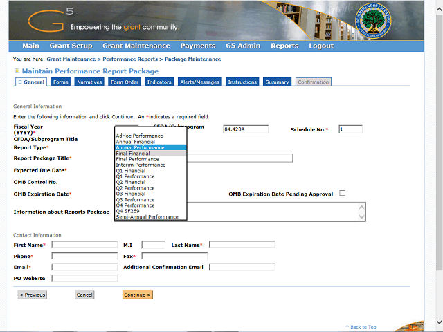The width and height of the screenshot is (443, 332).
Task: Pick Q2 Performance from list
Action: pos(151,188)
